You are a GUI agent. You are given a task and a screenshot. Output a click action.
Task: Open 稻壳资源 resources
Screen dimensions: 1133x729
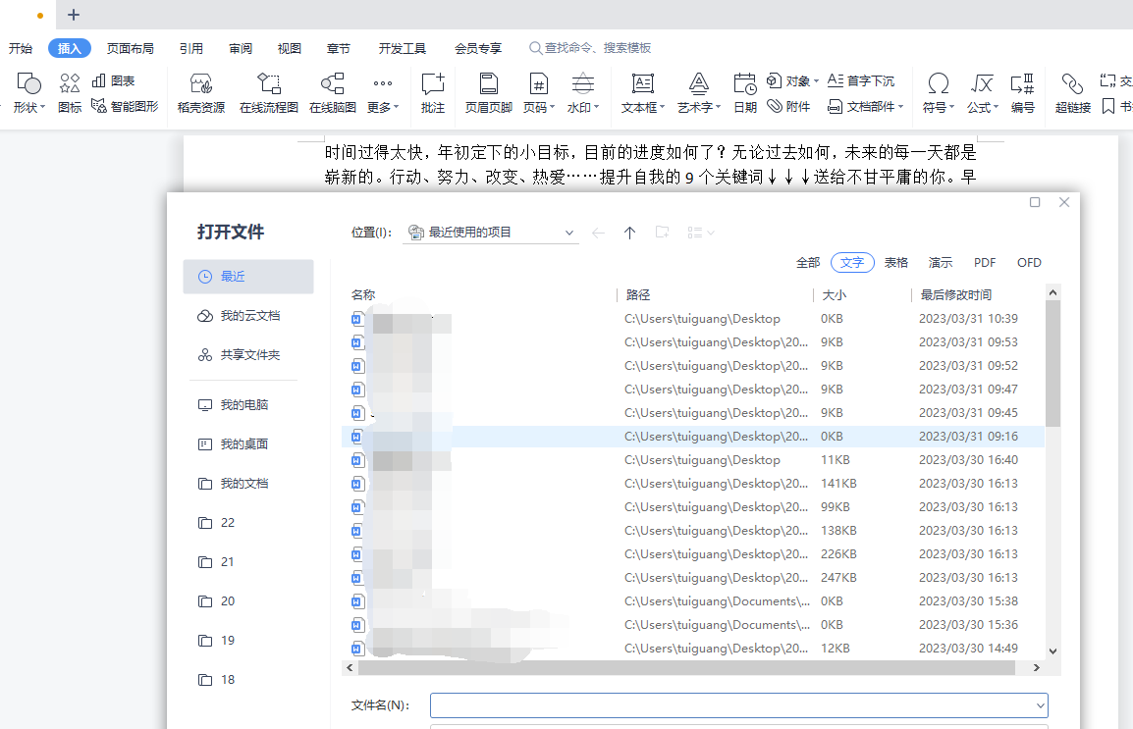[201, 93]
